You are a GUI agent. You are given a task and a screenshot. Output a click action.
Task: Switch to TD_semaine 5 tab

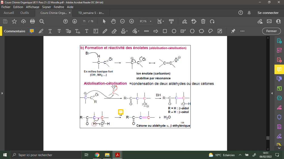click(91, 13)
